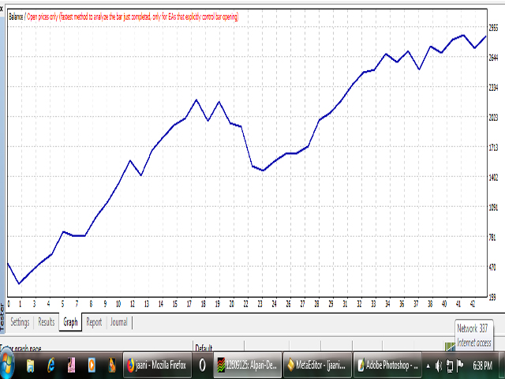Open the Opera browser taskbar icon

[x=202, y=366]
